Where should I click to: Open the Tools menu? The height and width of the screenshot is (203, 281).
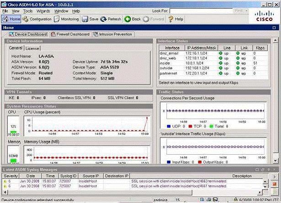click(28, 11)
